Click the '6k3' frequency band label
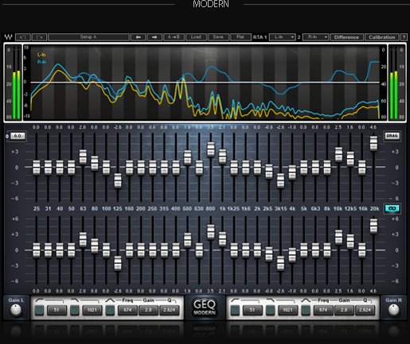The image size is (410, 344). [315, 209]
